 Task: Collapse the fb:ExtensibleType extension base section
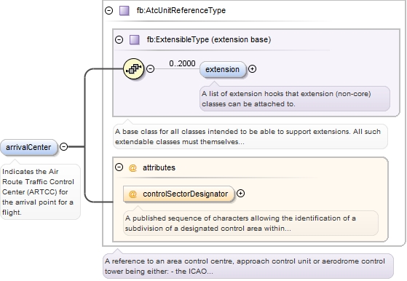pyautogui.click(x=119, y=40)
